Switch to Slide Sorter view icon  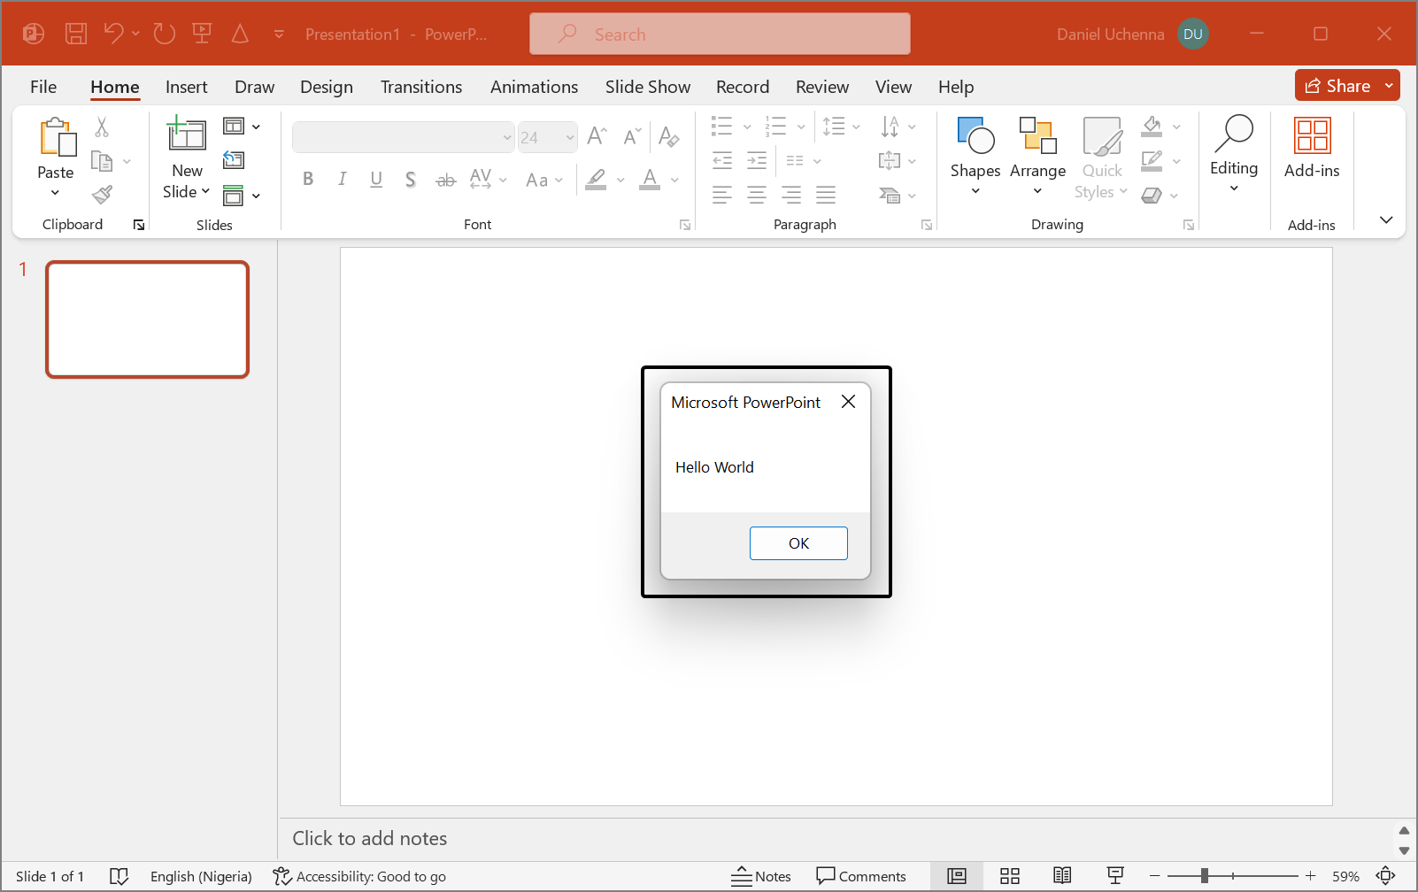click(x=1010, y=876)
